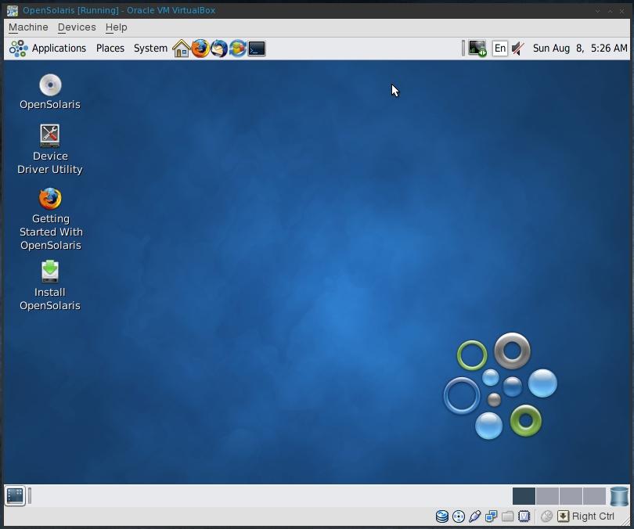Open Package Manager launcher in panel
The width and height of the screenshot is (634, 529).
coord(238,49)
